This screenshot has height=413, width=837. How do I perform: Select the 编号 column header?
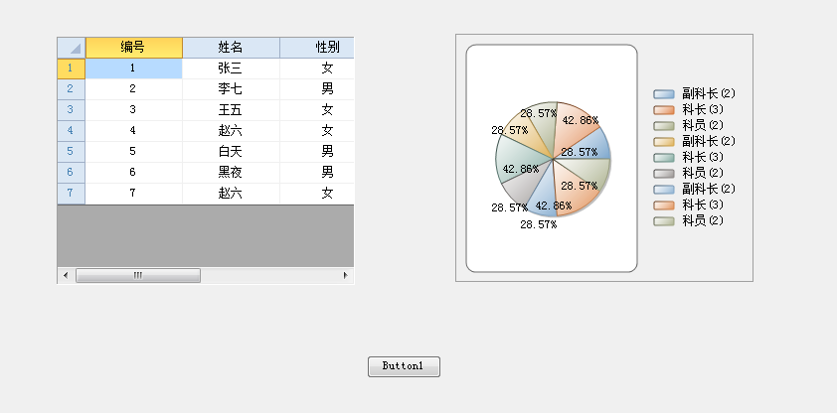click(134, 48)
